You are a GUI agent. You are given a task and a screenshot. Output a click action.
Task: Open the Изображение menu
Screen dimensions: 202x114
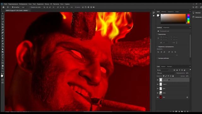click(23, 4)
